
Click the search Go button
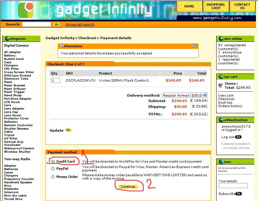(x=57, y=24)
